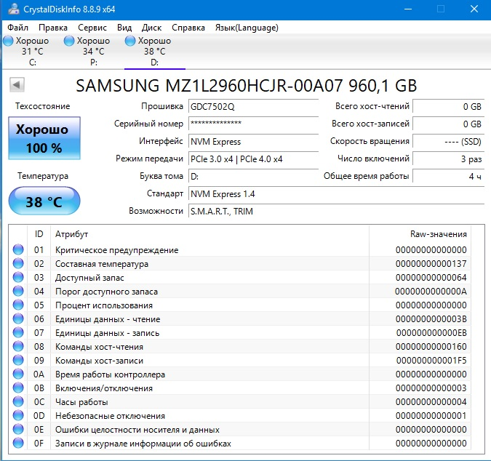The image size is (491, 461).
Task: Click attribute ID cell 0F
Action: [x=39, y=443]
